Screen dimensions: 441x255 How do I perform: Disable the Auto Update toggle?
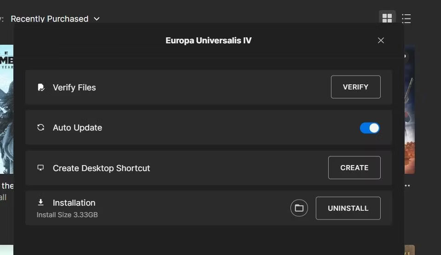(370, 128)
